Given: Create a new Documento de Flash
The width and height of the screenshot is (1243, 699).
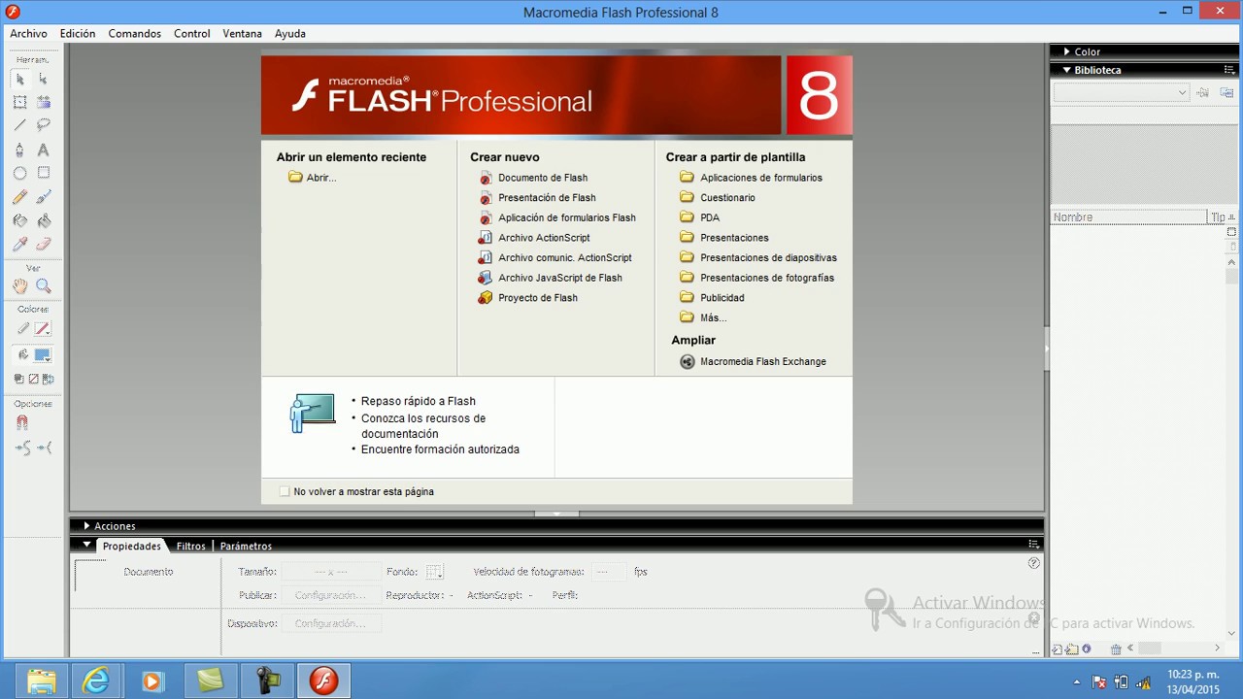Looking at the screenshot, I should (x=543, y=178).
